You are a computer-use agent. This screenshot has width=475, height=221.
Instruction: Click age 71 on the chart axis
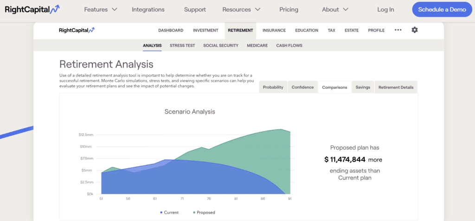[x=182, y=199]
